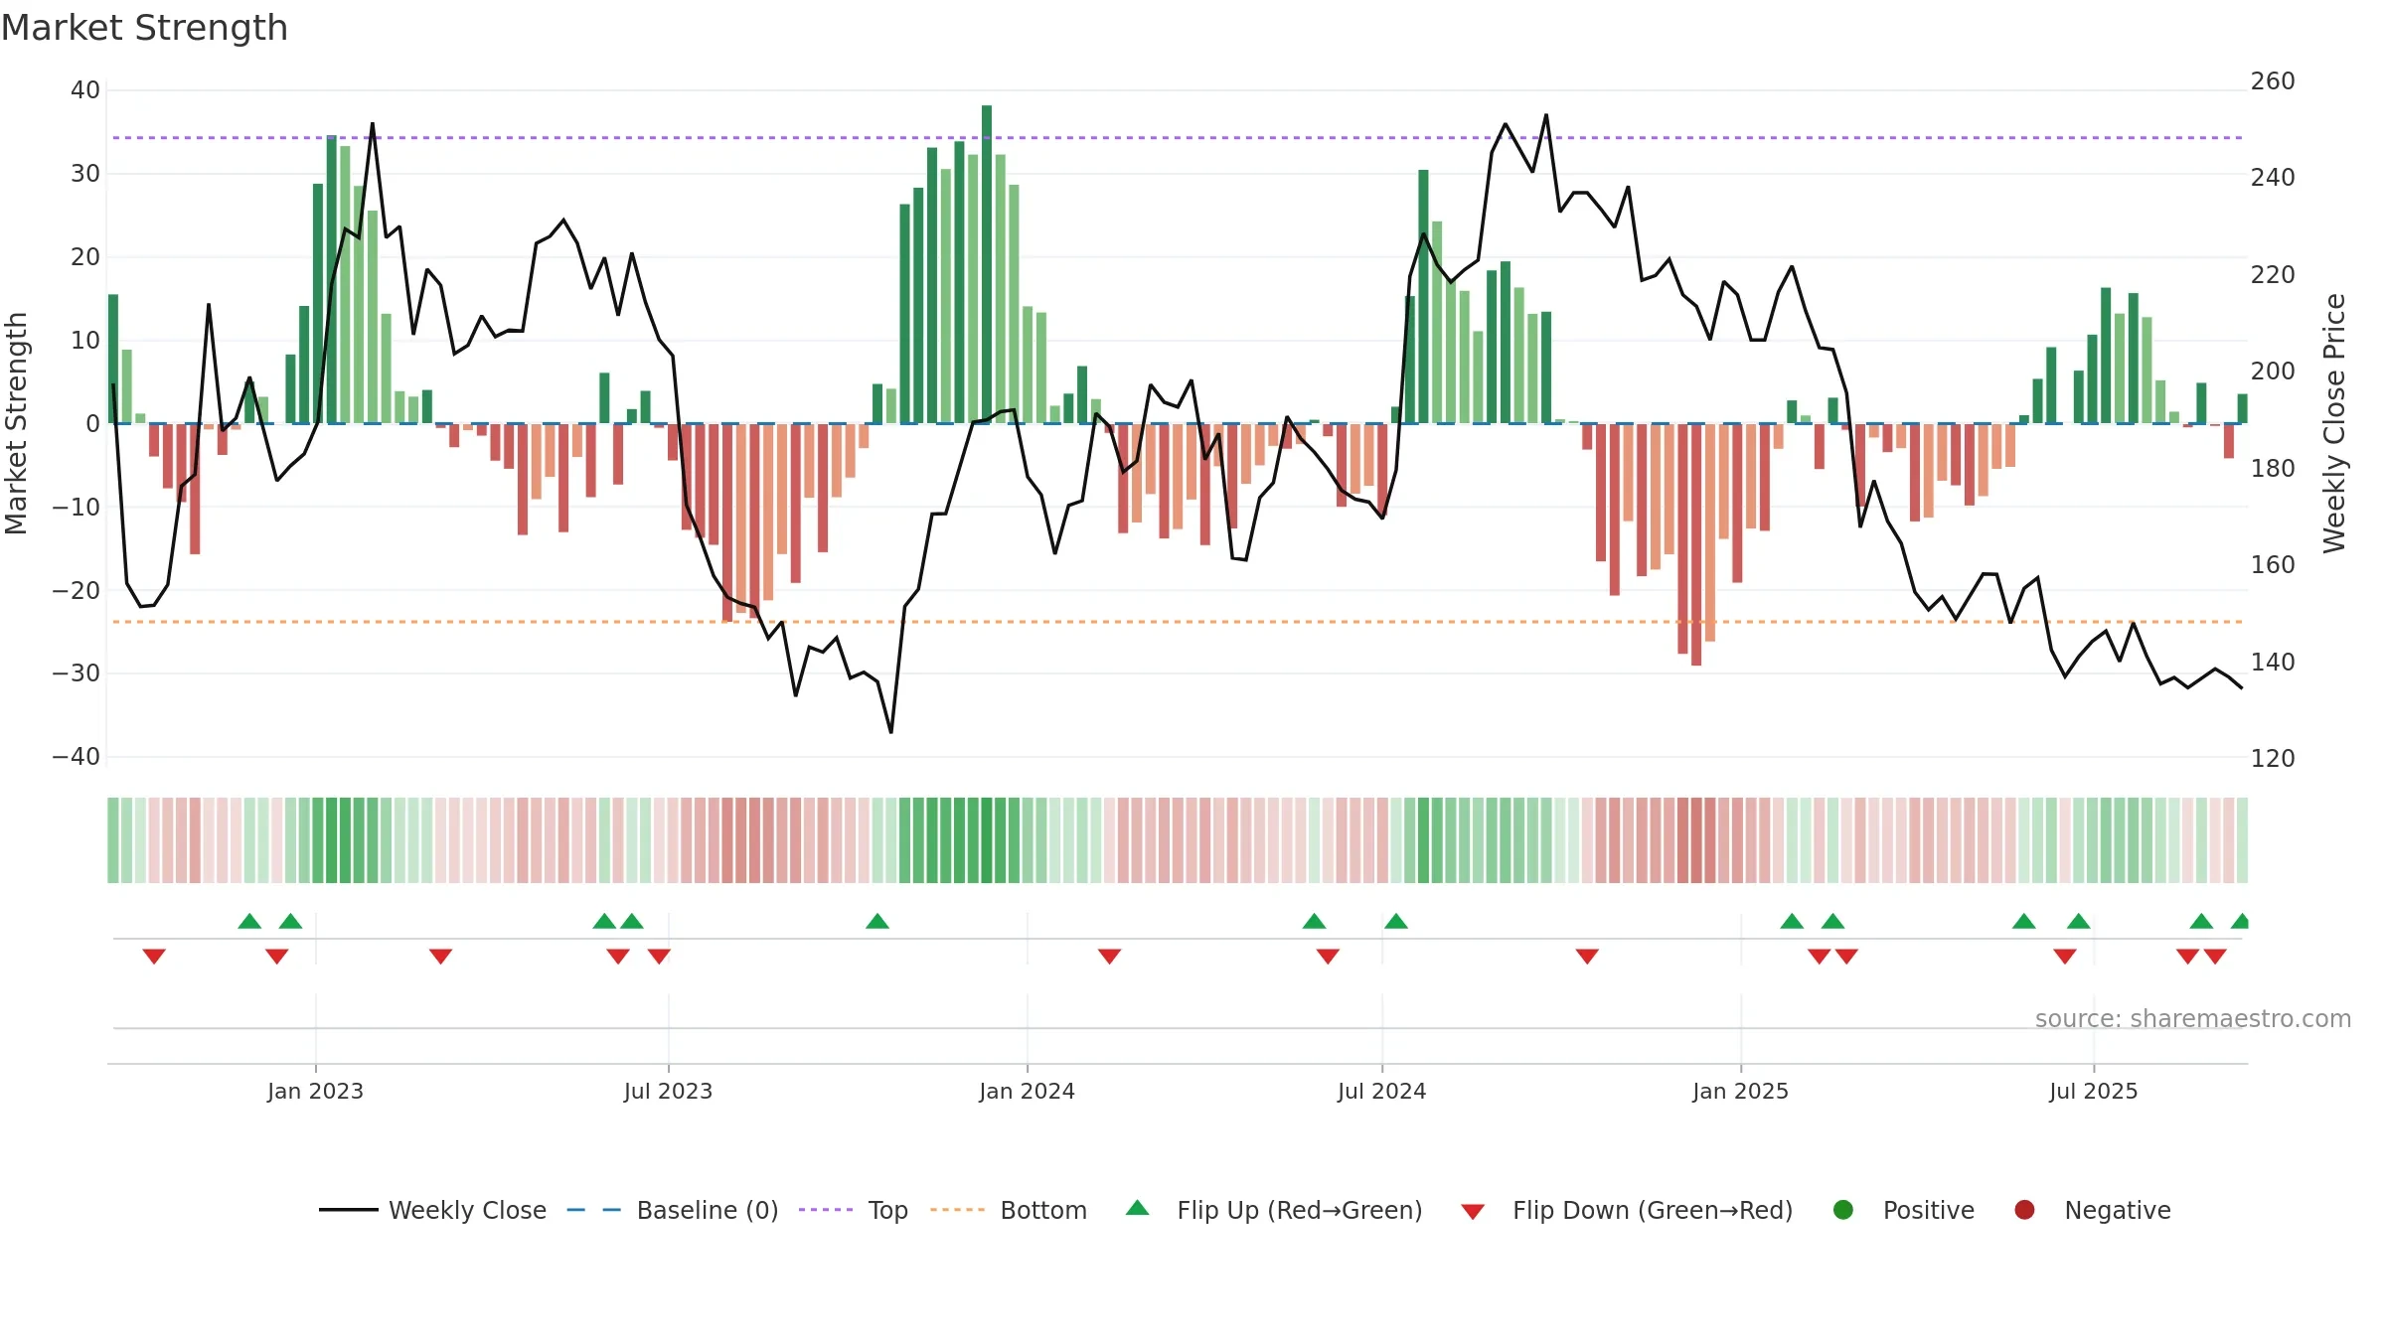Click the 40 tick on left axis

pyautogui.click(x=85, y=90)
